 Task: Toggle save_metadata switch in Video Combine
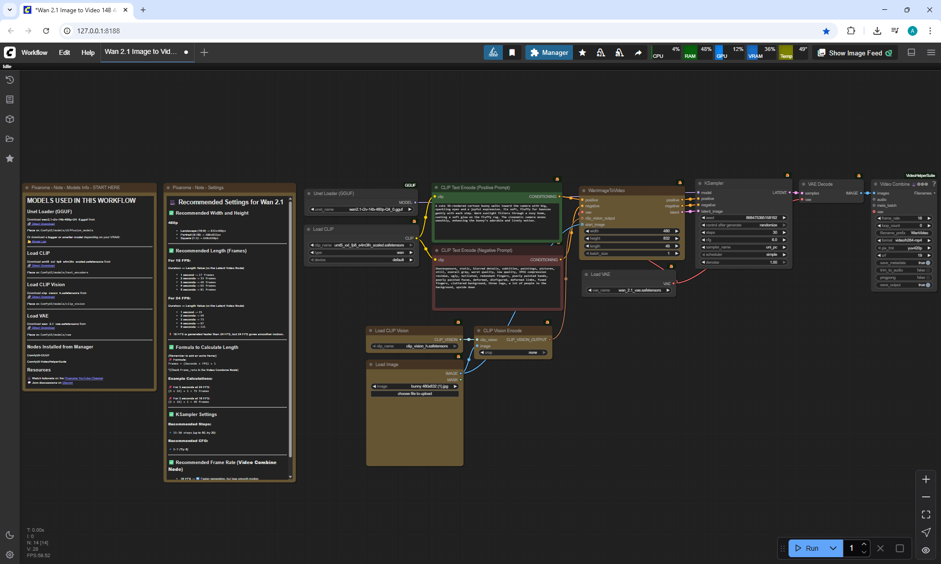click(928, 263)
